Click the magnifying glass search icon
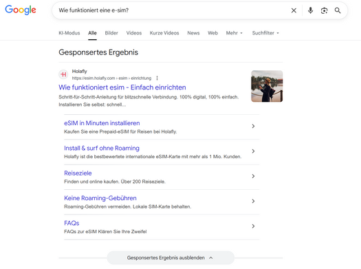361x269 pixels. point(338,10)
